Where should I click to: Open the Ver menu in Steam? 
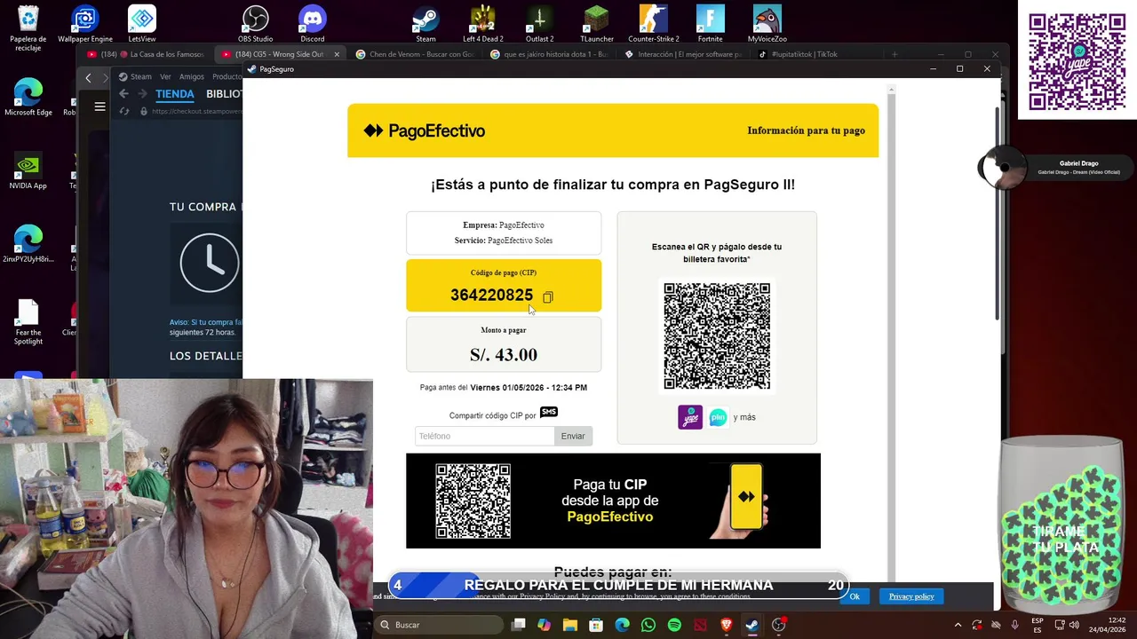click(x=165, y=76)
